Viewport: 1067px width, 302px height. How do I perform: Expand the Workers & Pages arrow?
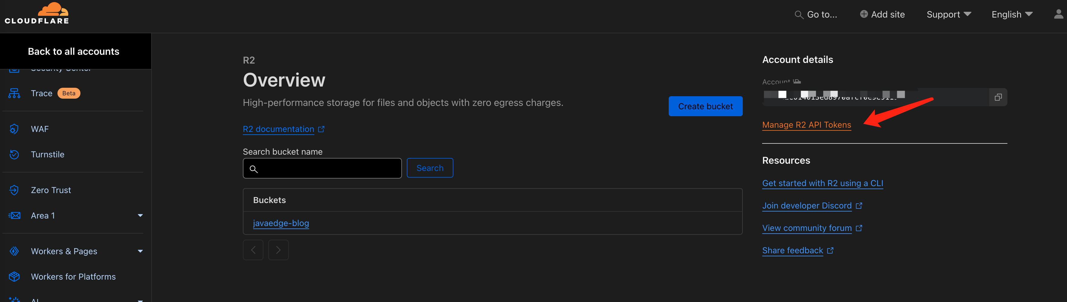pos(140,251)
